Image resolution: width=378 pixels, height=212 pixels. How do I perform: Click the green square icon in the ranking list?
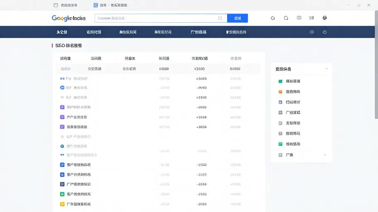coord(62,194)
